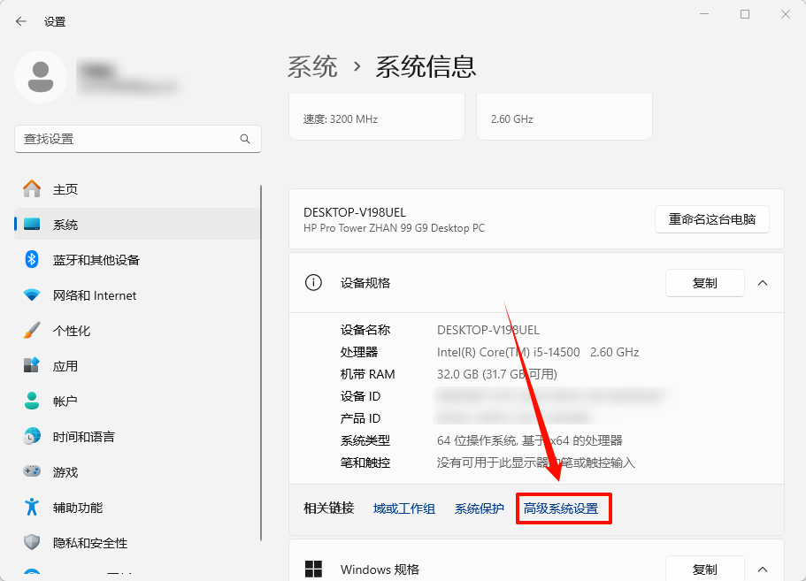
Task: Click the 时间和语言 globe clock icon
Action: pos(32,437)
